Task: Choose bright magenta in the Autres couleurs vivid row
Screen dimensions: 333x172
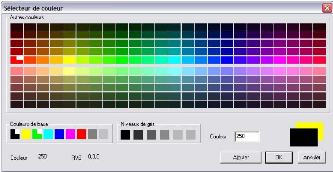Action: click(280, 60)
